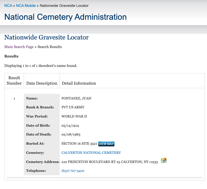Open the NCA Mobile breadcrumb link
The width and height of the screenshot is (207, 189).
(x=26, y=6)
